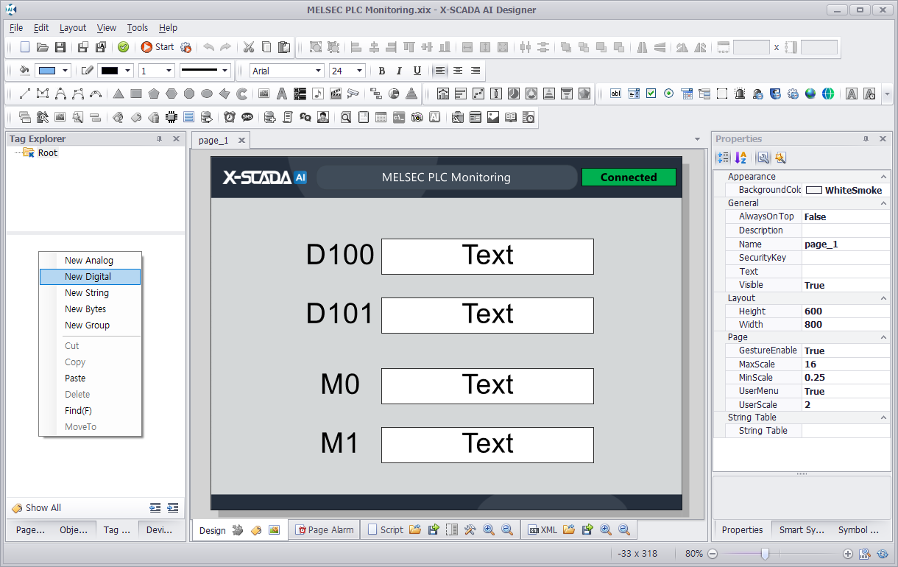Select the rectangle shape tool
This screenshot has width=898, height=567.
pyautogui.click(x=136, y=94)
